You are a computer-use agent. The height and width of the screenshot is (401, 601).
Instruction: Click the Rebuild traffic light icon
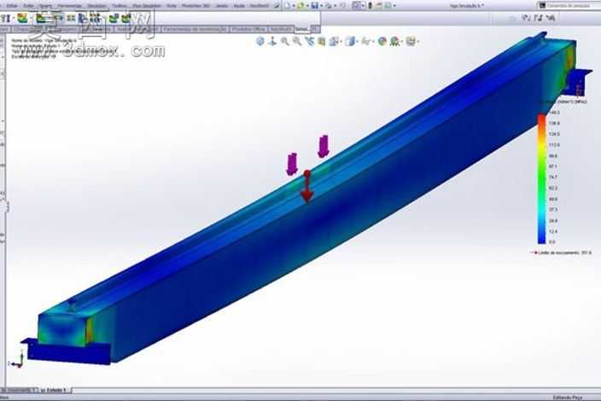point(371,5)
